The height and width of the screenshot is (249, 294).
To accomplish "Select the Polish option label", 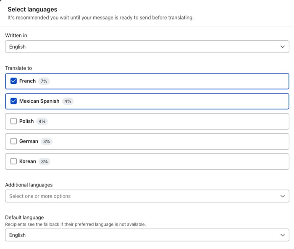I will click(x=26, y=121).
